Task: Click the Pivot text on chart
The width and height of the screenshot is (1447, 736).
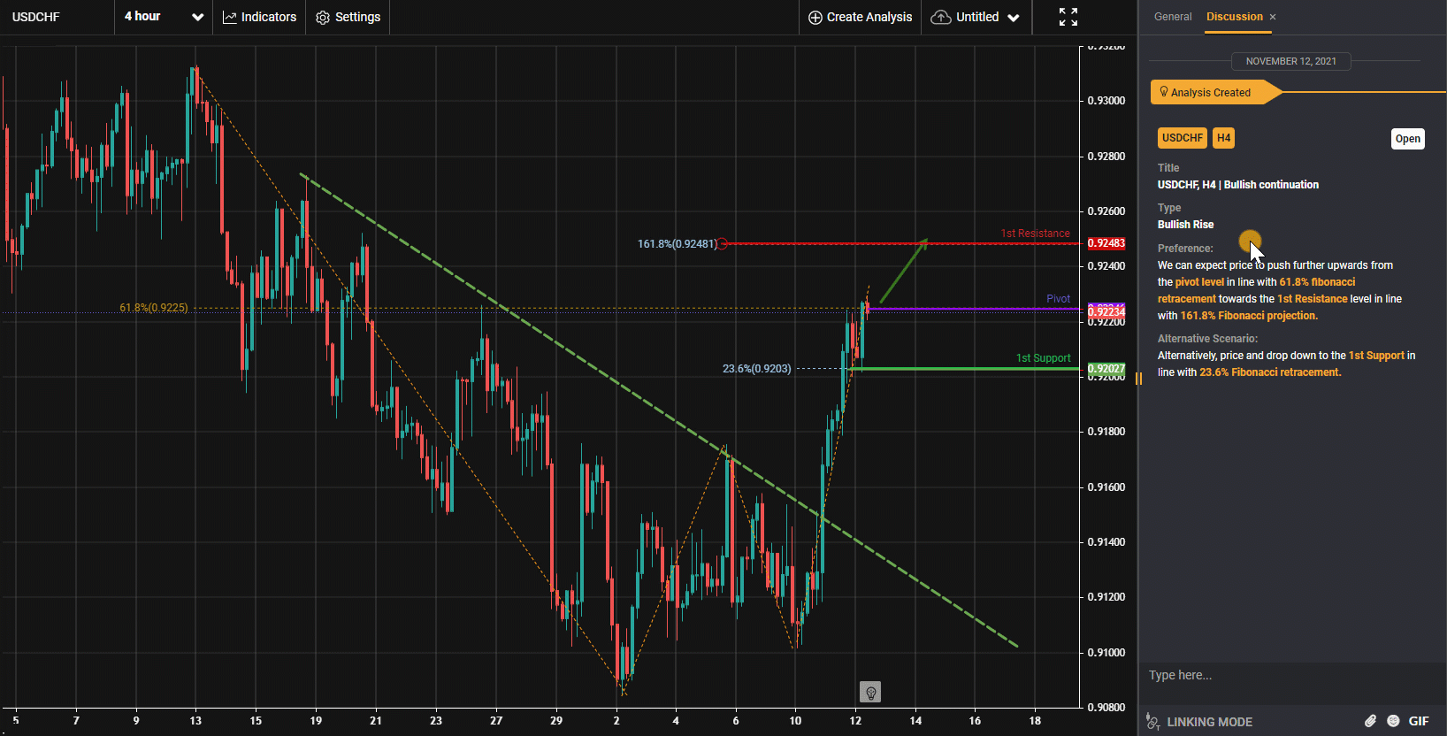Action: tap(1058, 299)
